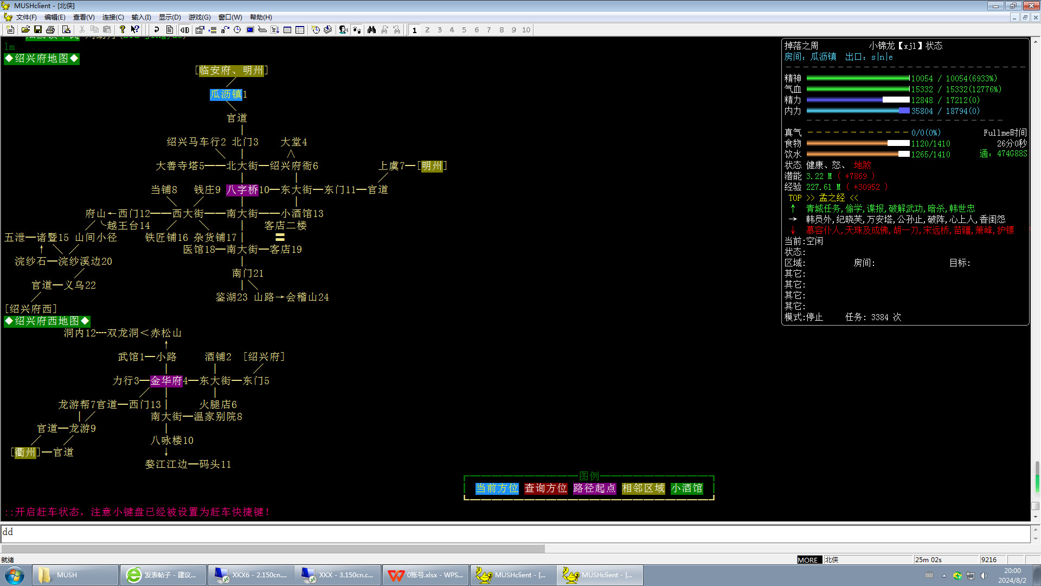Viewport: 1041px width, 586px height.
Task: Open the 文件(F) menu
Action: click(x=26, y=17)
